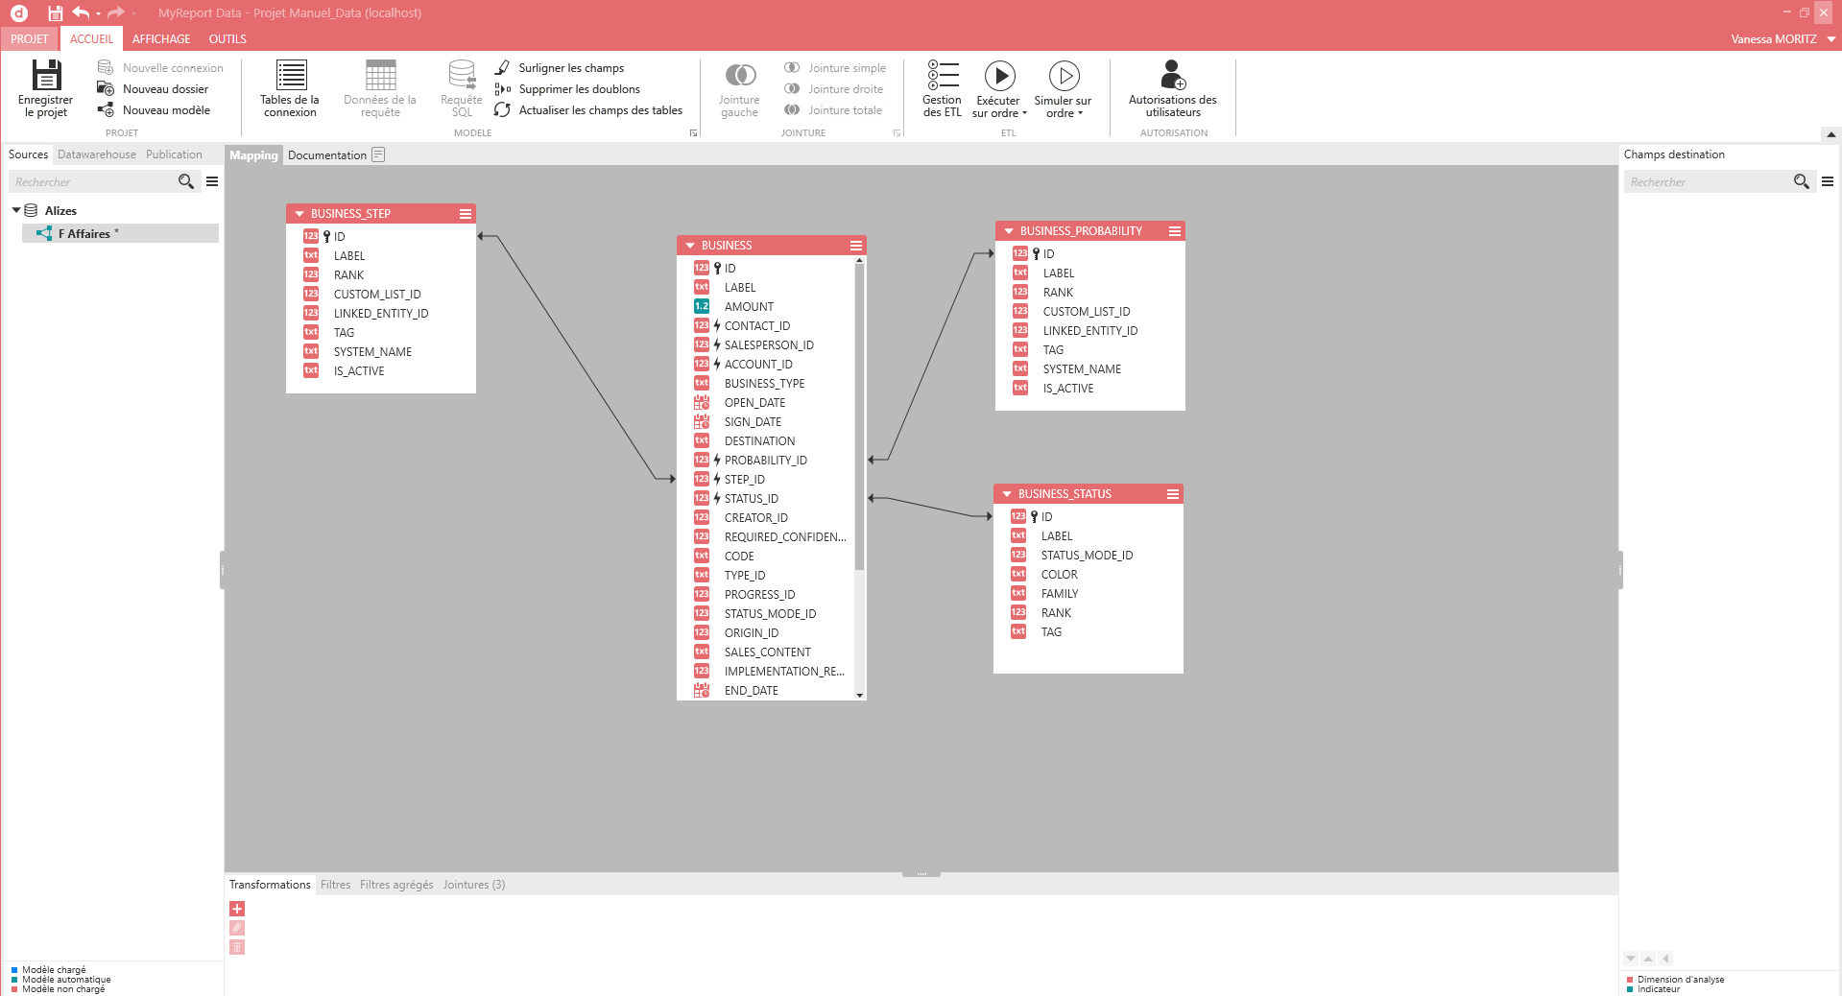The width and height of the screenshot is (1842, 996).
Task: Click the Exécuter sur ordre play icon
Action: coord(999,76)
